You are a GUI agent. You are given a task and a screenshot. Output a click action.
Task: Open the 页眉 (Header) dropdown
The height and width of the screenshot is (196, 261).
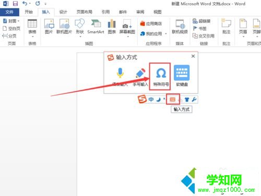[243, 28]
